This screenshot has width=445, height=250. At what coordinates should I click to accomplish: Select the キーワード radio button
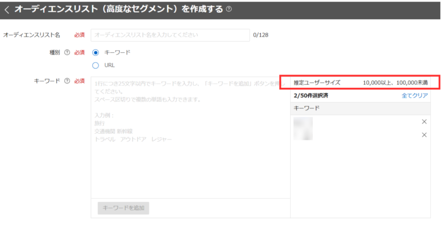pyautogui.click(x=96, y=53)
